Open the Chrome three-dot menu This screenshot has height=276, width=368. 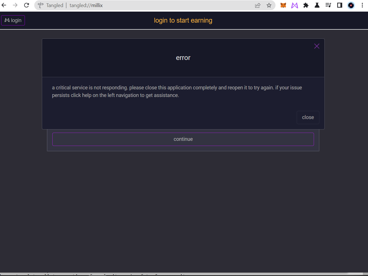[x=362, y=5]
